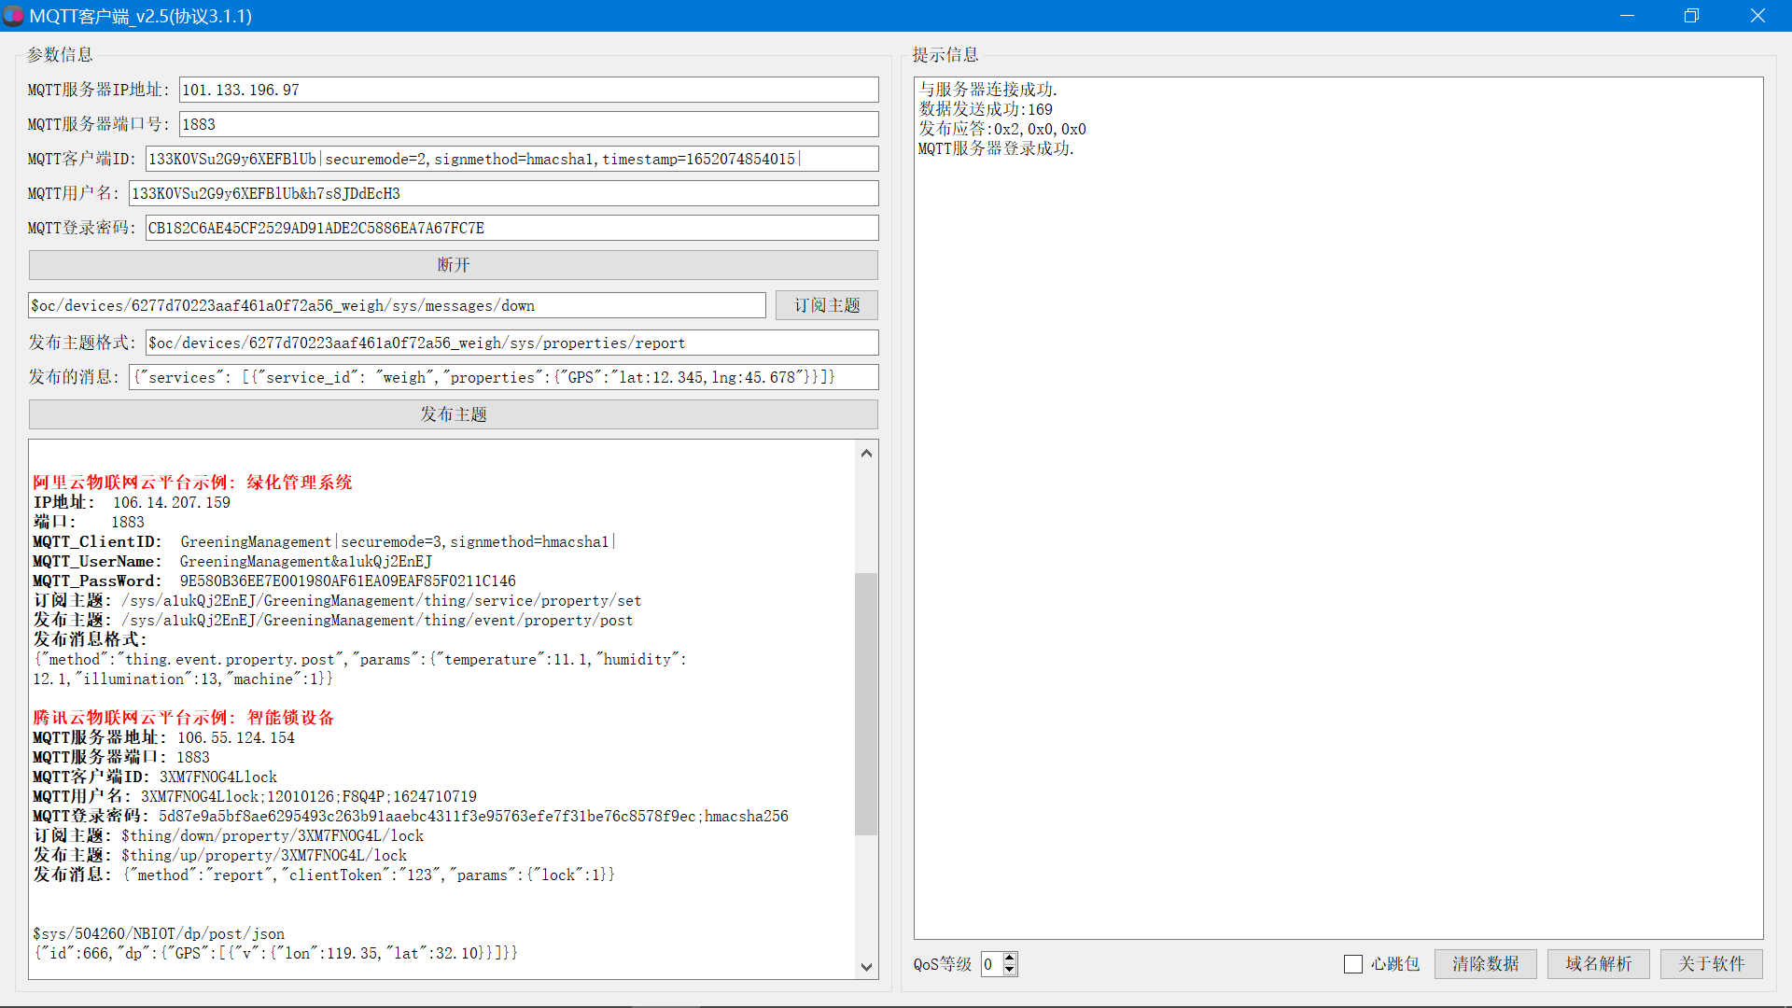Click the QoS level up stepper arrow
1792x1008 pixels.
tap(1009, 958)
